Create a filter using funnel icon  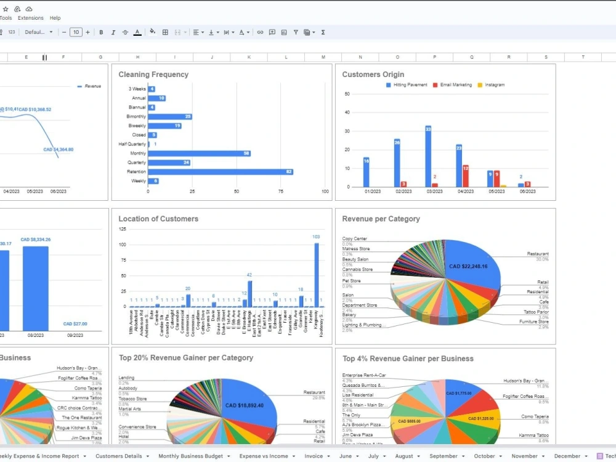(296, 32)
